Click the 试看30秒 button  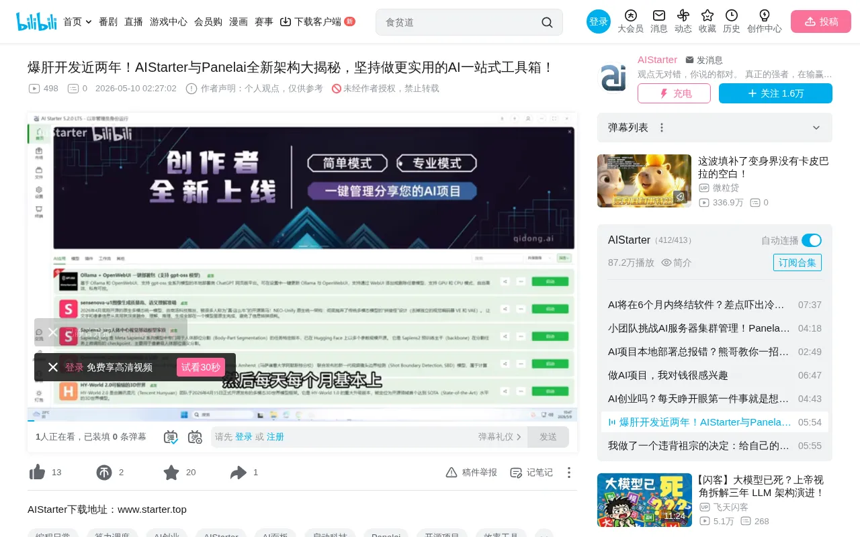(x=201, y=367)
